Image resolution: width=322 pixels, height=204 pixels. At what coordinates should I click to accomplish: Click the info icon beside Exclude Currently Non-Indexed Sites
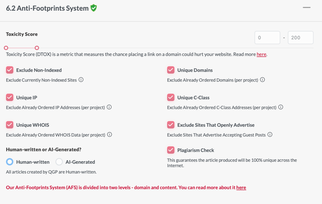coord(81,80)
